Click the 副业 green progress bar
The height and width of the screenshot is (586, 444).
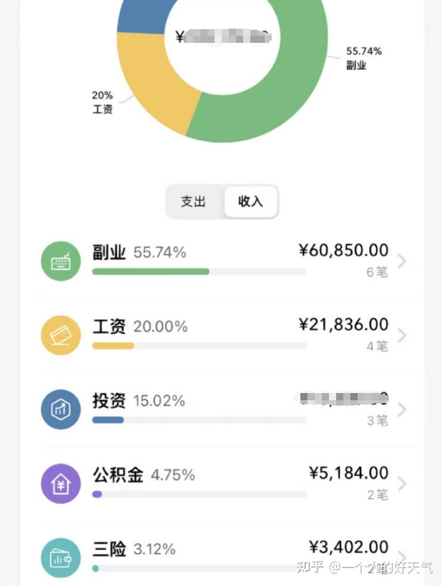(x=151, y=272)
